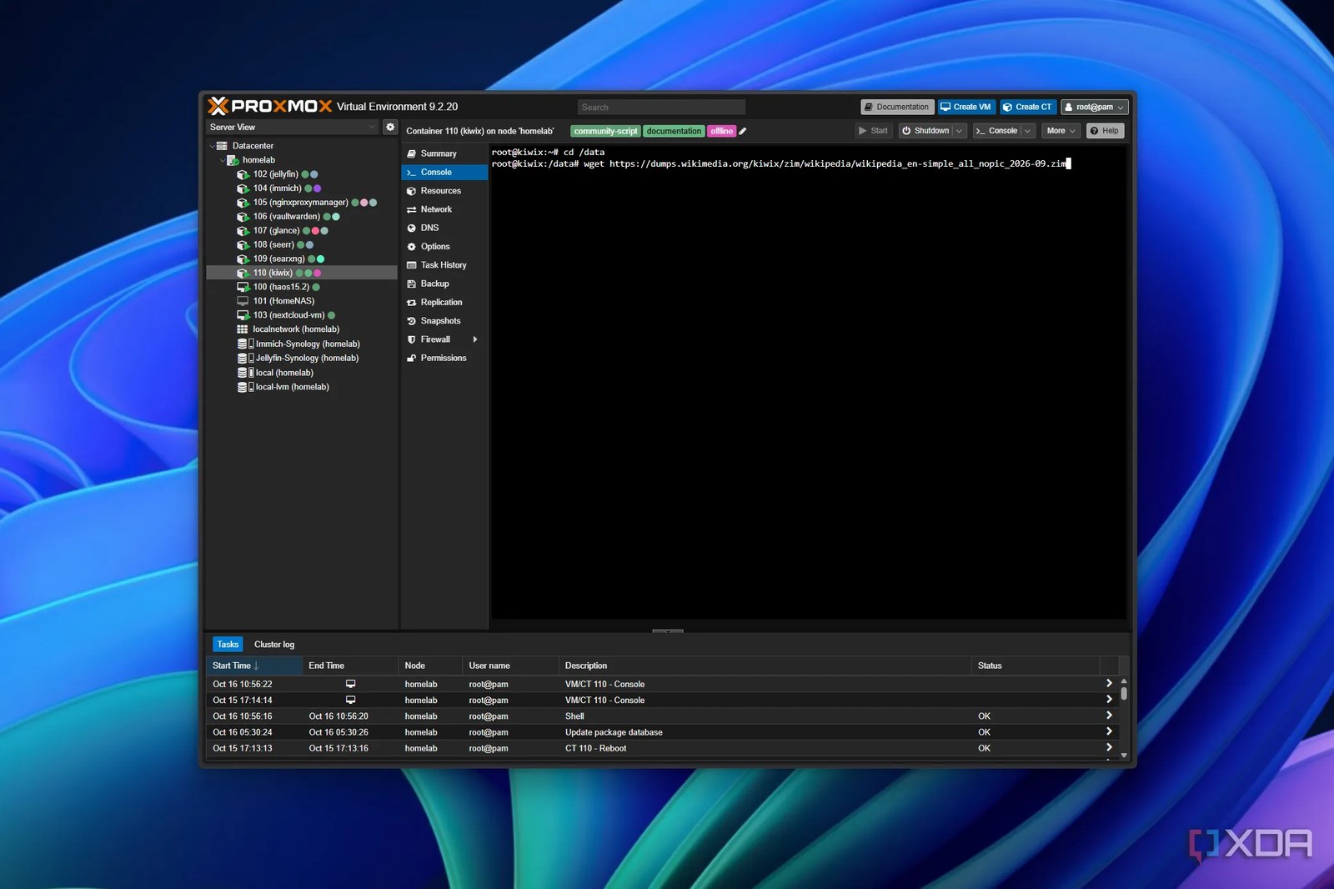This screenshot has width=1334, height=889.
Task: Click the Start button
Action: coord(874,131)
